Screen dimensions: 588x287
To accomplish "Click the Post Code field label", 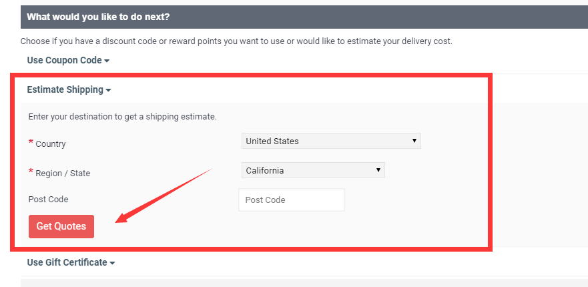I will pyautogui.click(x=48, y=199).
